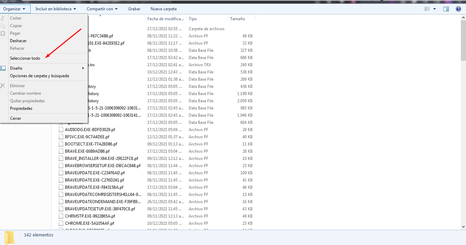This screenshot has width=466, height=245.
Task: Select the CHRMSTP.EXE-9922865A.pf file icon
Action: 61,216
